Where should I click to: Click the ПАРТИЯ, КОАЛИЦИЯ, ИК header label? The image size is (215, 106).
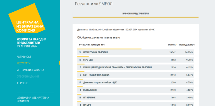[x=93, y=45]
